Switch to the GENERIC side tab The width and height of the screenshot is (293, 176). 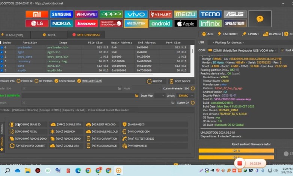[2, 129]
